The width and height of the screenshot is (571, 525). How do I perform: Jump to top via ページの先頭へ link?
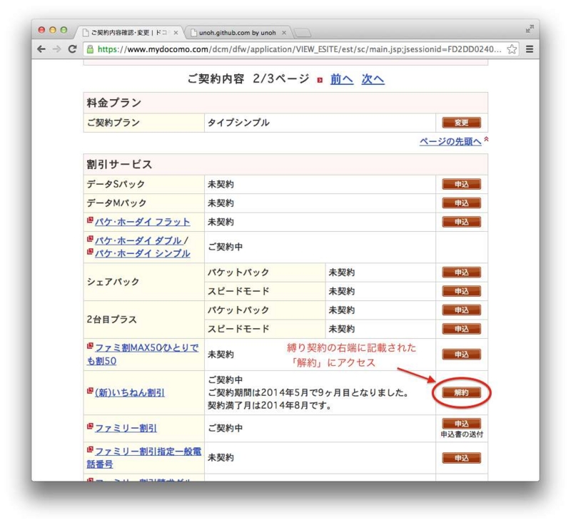click(x=450, y=141)
